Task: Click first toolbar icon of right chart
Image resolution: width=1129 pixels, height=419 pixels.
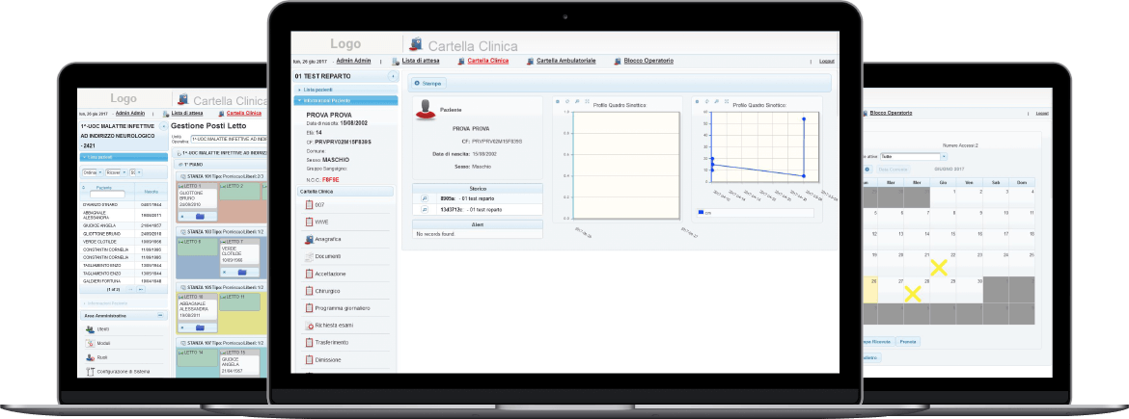Action: (x=697, y=101)
